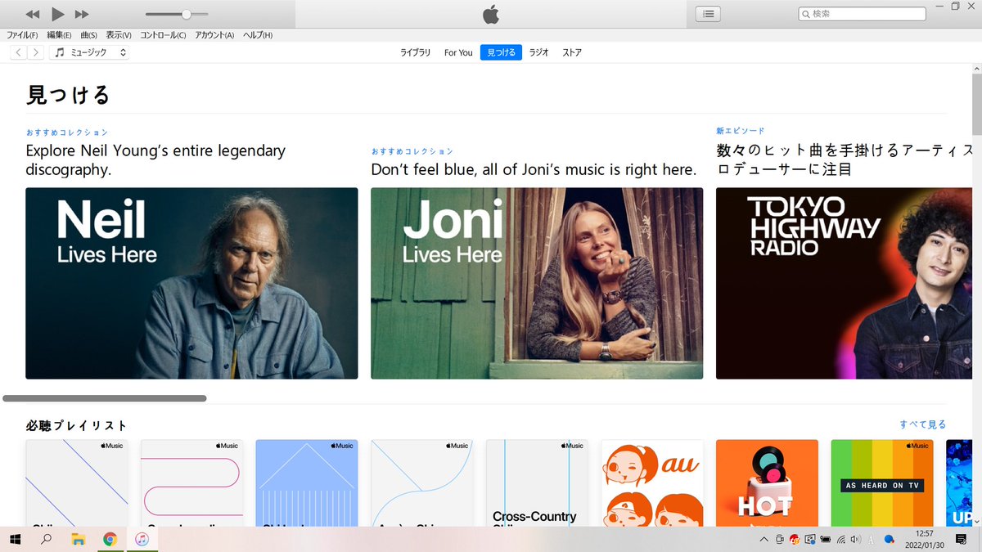Viewport: 982px width, 552px height.
Task: Open the 表示(V) menu
Action: (119, 35)
